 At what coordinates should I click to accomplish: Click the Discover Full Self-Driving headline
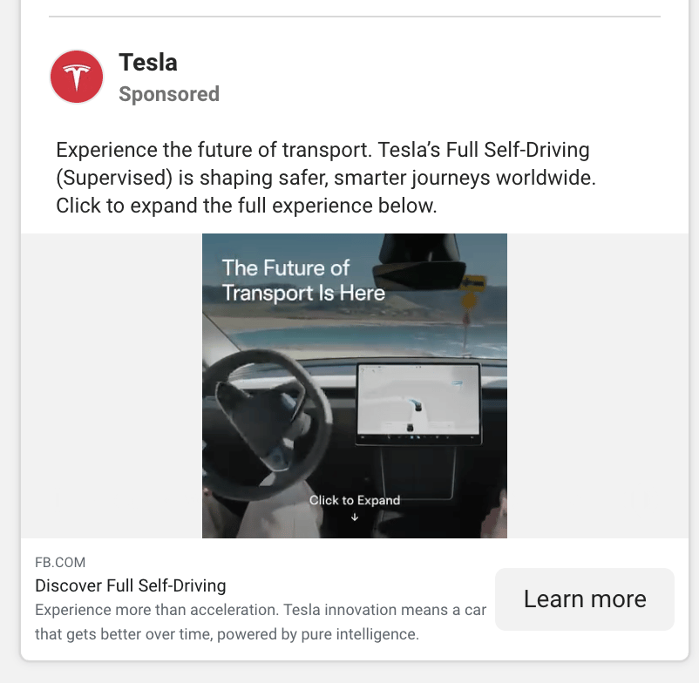pos(131,585)
